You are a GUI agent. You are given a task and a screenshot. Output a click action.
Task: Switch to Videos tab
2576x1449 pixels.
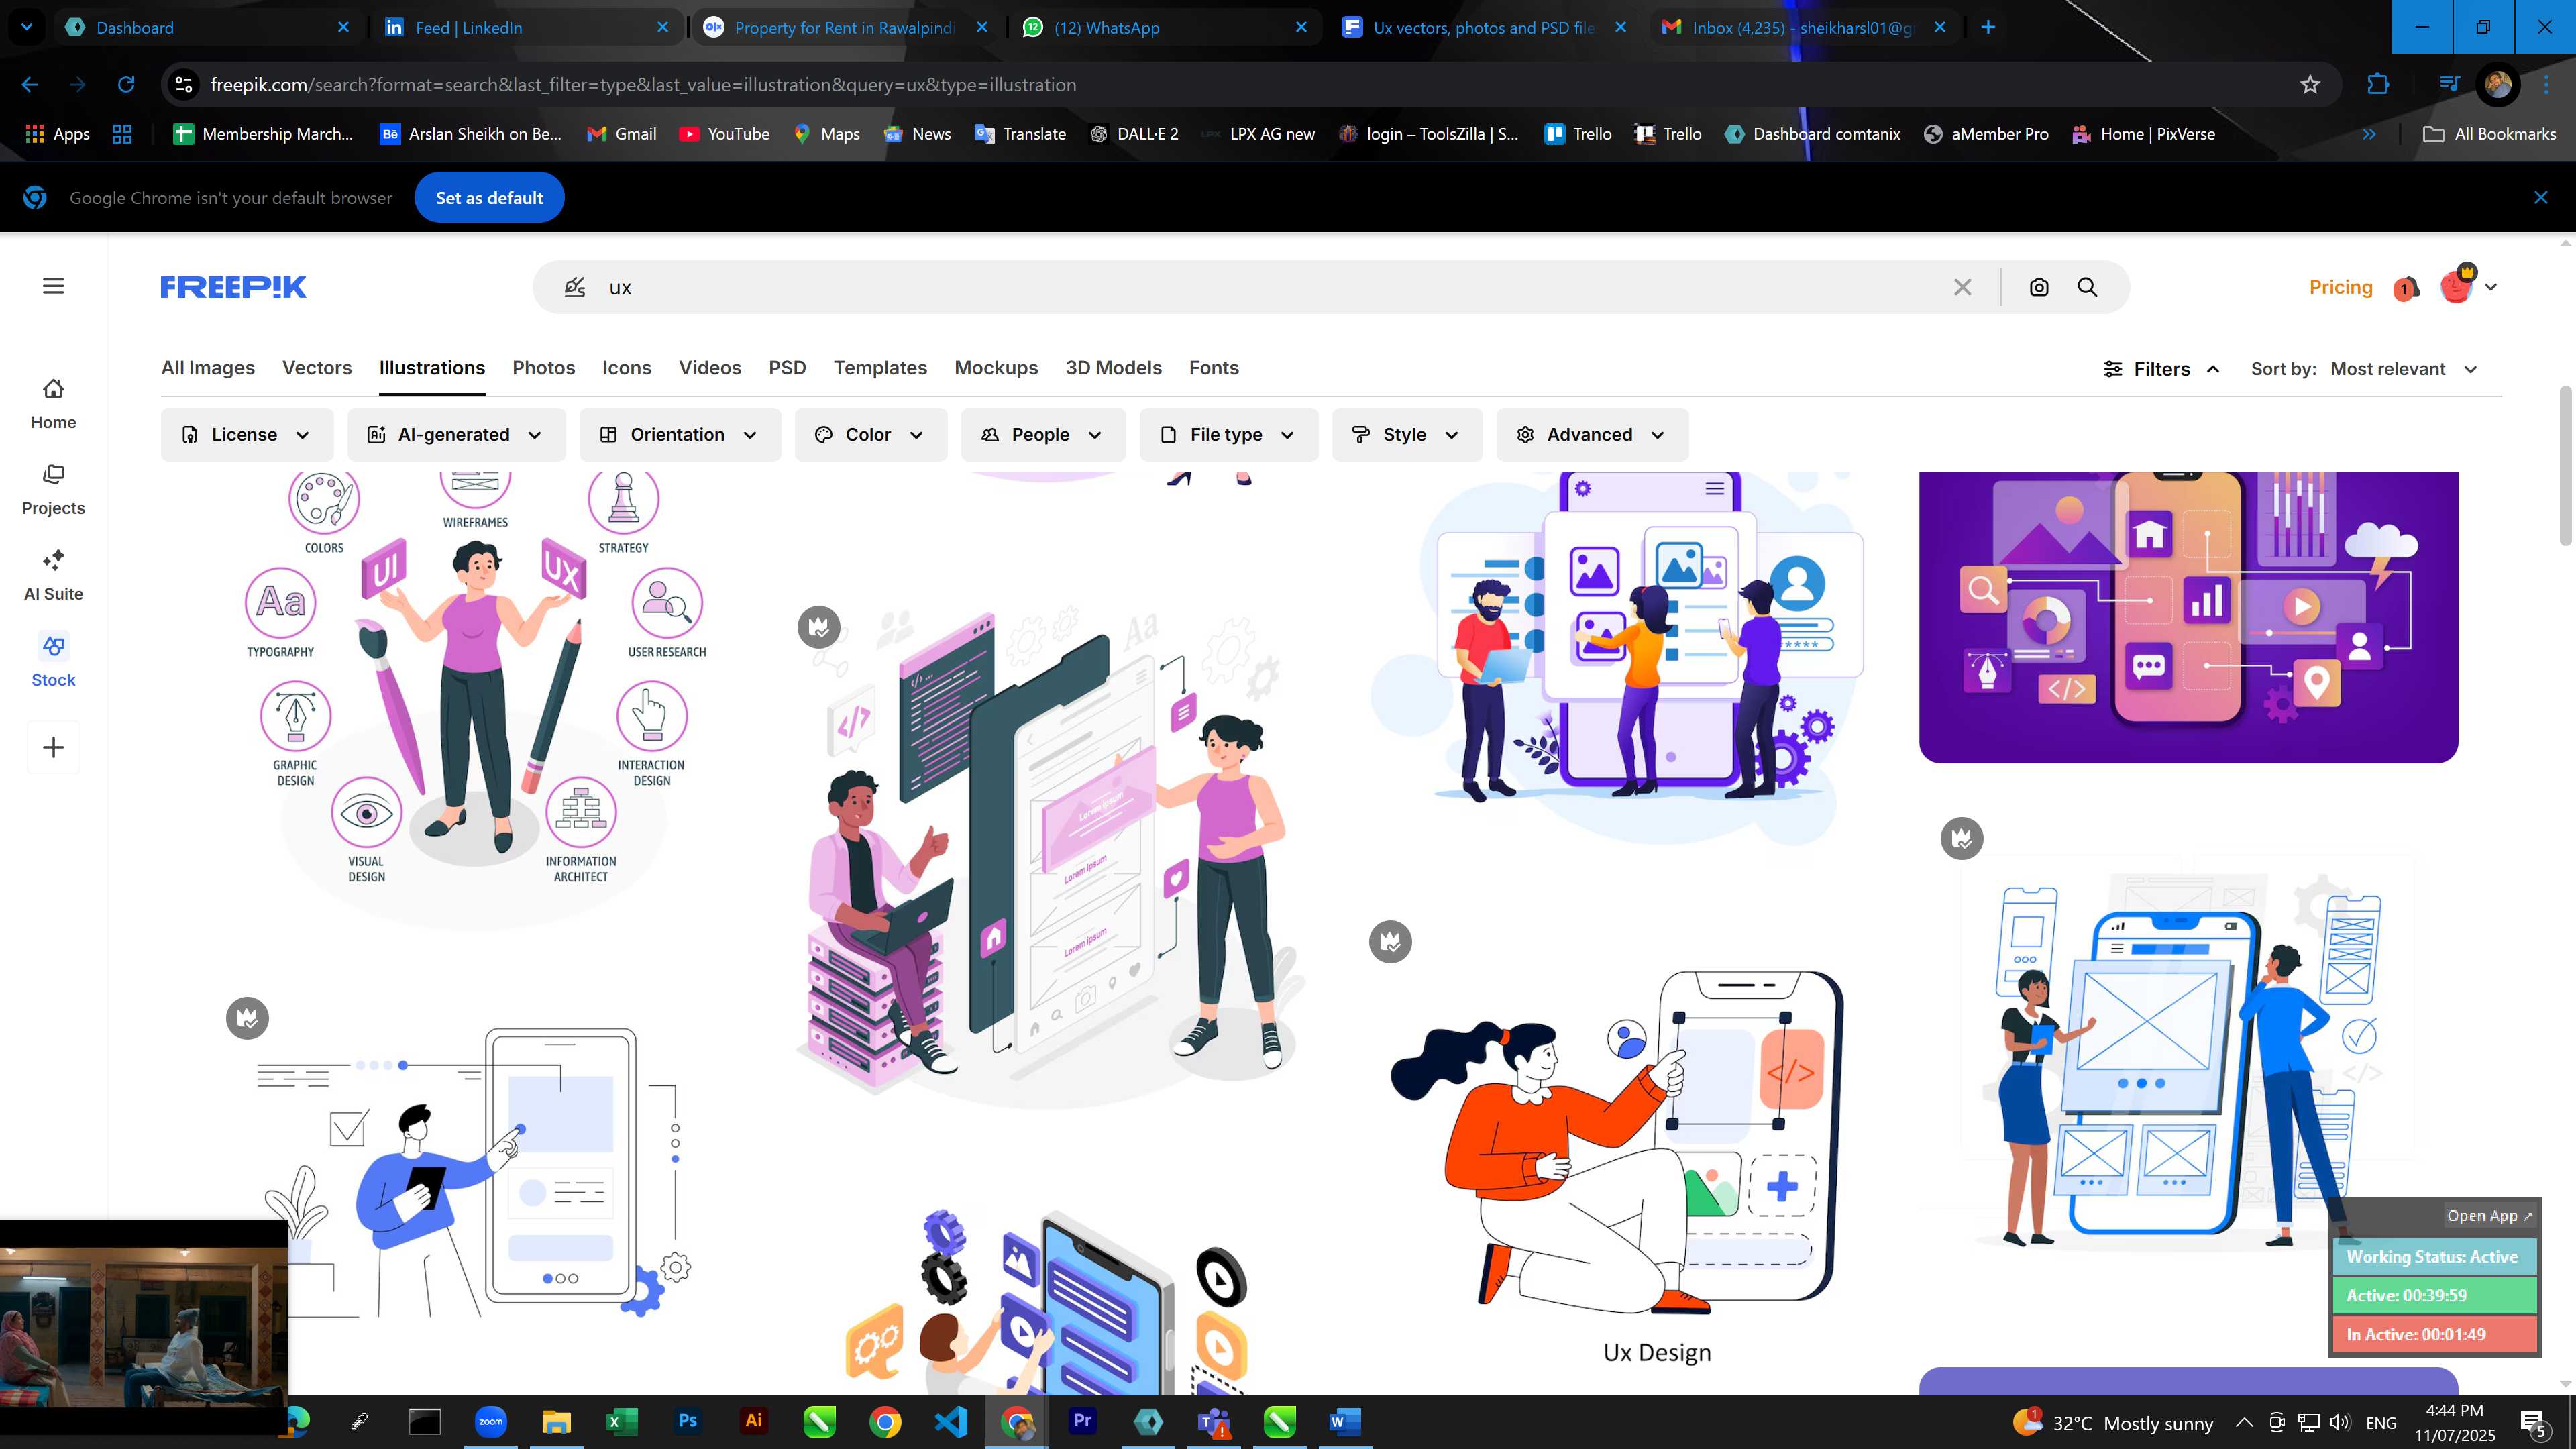(710, 368)
